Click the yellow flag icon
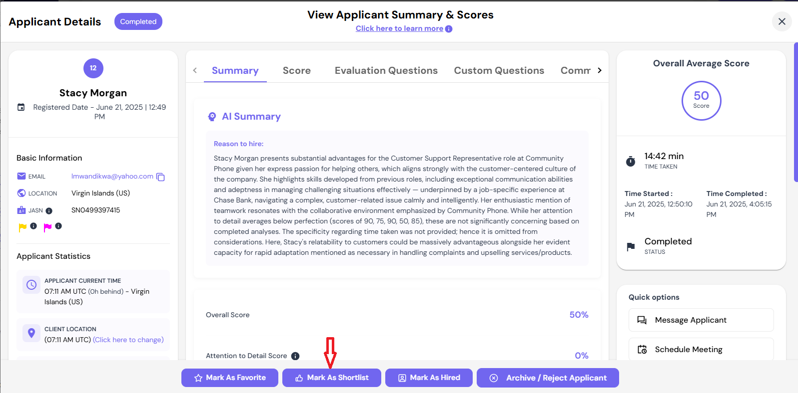Image resolution: width=798 pixels, height=393 pixels. [22, 227]
